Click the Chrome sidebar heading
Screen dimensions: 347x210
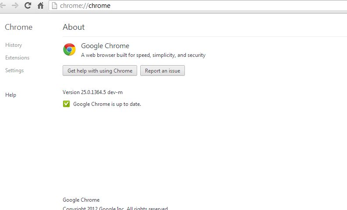click(x=18, y=27)
